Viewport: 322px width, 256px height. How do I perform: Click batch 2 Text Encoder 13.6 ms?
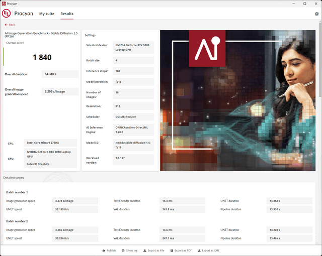[x=182, y=230]
